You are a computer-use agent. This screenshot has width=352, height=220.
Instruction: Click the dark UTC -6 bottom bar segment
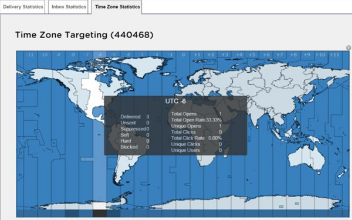tap(100, 214)
